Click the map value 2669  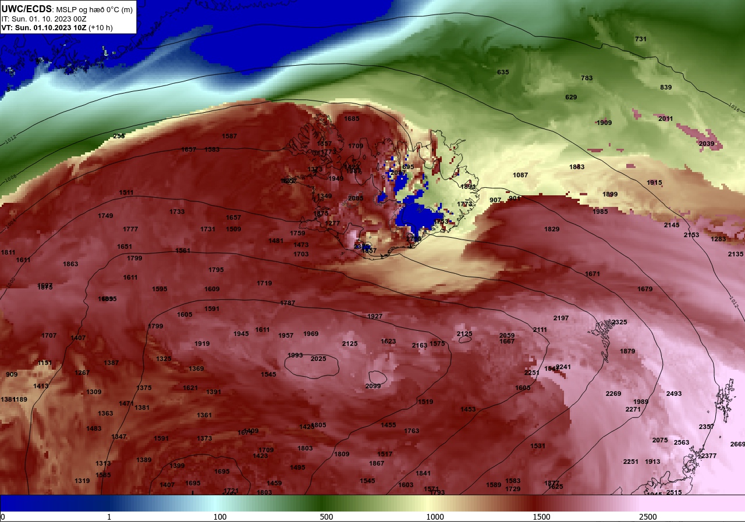[x=737, y=444]
